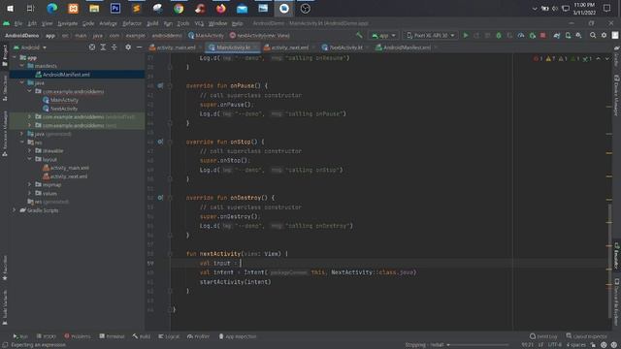Hide the Project tool window
621x349 pixels.
(139, 48)
